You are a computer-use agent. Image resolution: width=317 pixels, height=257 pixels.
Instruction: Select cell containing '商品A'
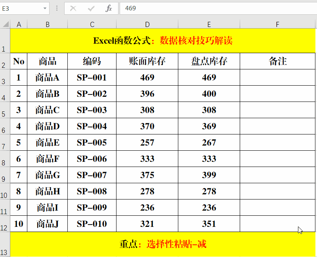[x=47, y=77]
